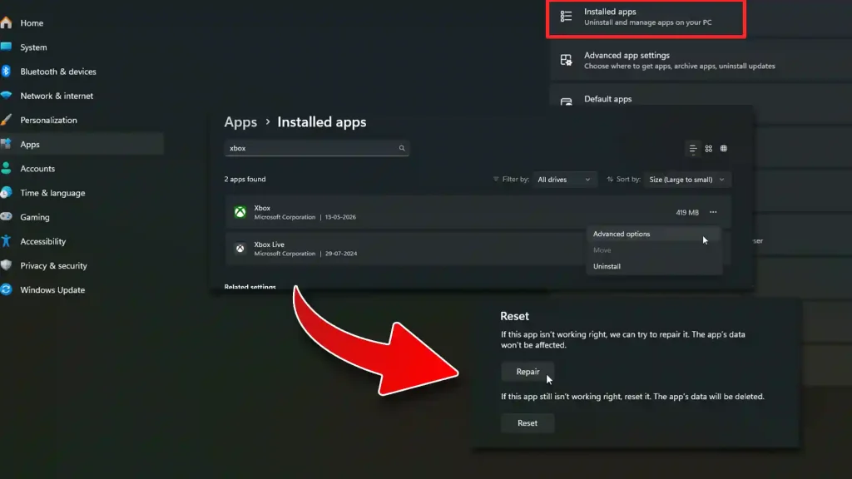
Task: Open Personalization settings
Action: (x=48, y=120)
